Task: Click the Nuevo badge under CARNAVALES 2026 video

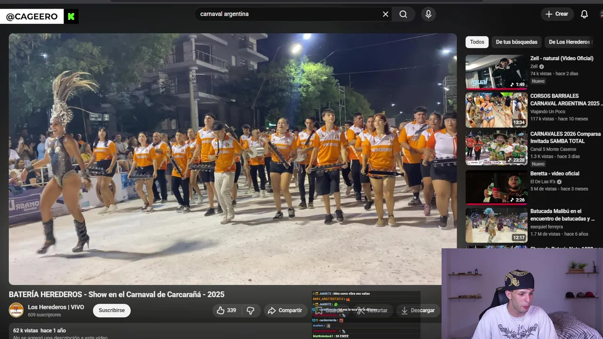Action: click(x=538, y=164)
